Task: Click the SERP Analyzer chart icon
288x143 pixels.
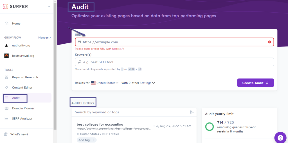Action: tap(6, 118)
